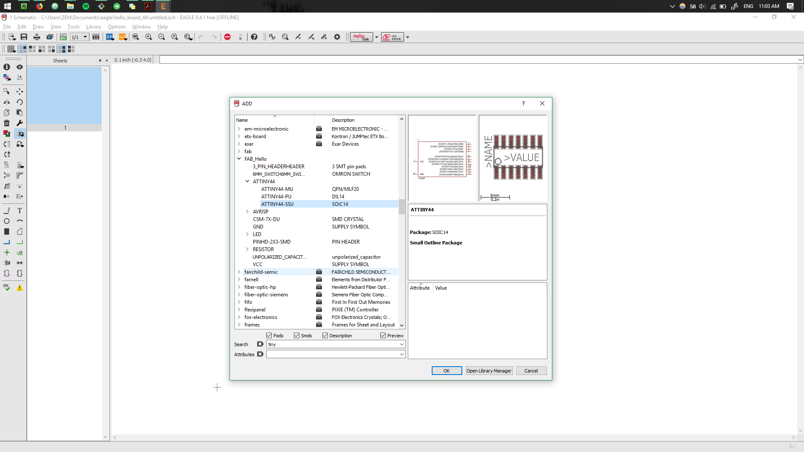Viewport: 804px width, 452px height.
Task: Select the Change wrench tool
Action: [x=20, y=123]
